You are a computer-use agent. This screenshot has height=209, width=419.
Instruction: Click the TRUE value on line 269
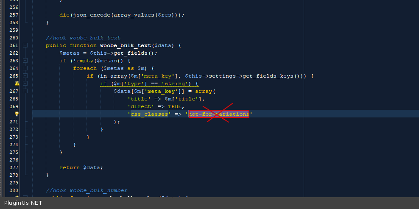(175, 106)
